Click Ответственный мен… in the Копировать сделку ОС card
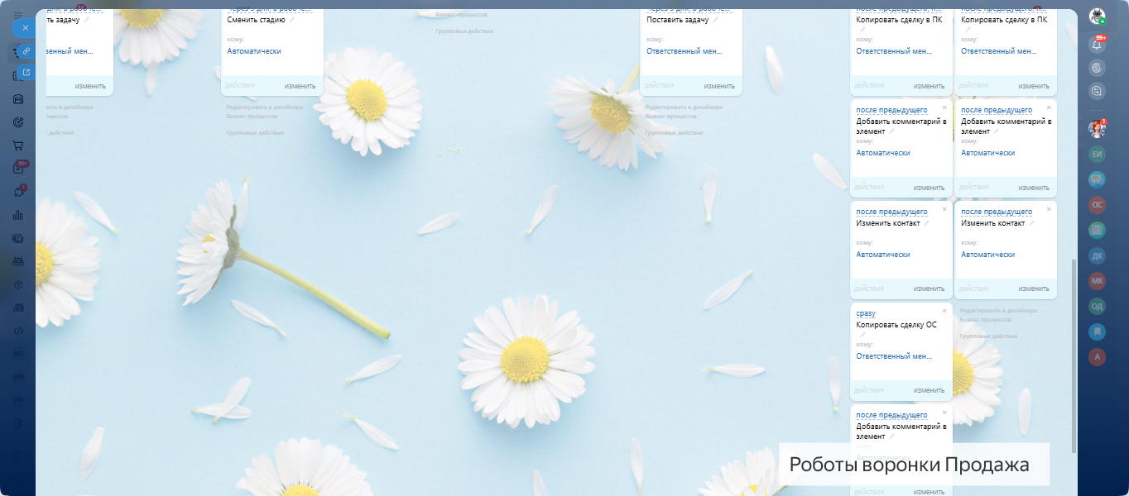 tap(894, 356)
